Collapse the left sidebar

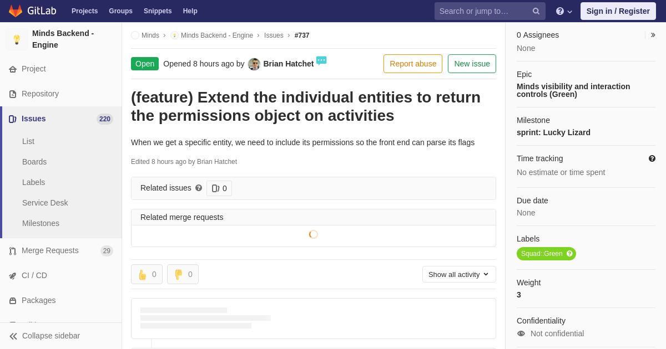click(44, 336)
